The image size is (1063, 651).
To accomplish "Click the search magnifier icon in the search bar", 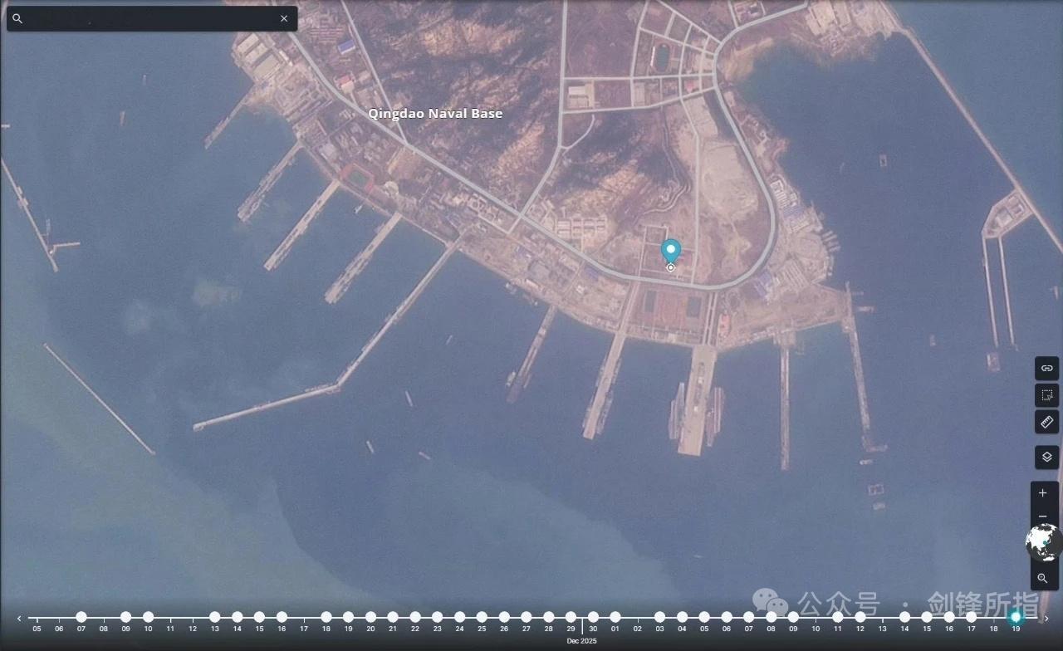I will (17, 18).
